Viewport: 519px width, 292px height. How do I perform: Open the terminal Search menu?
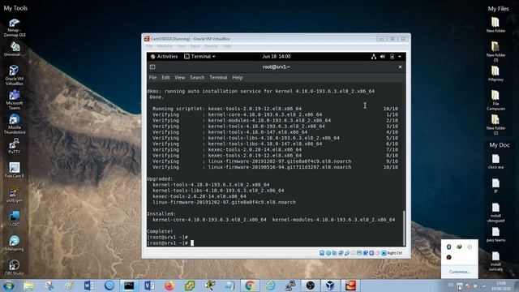(x=197, y=78)
